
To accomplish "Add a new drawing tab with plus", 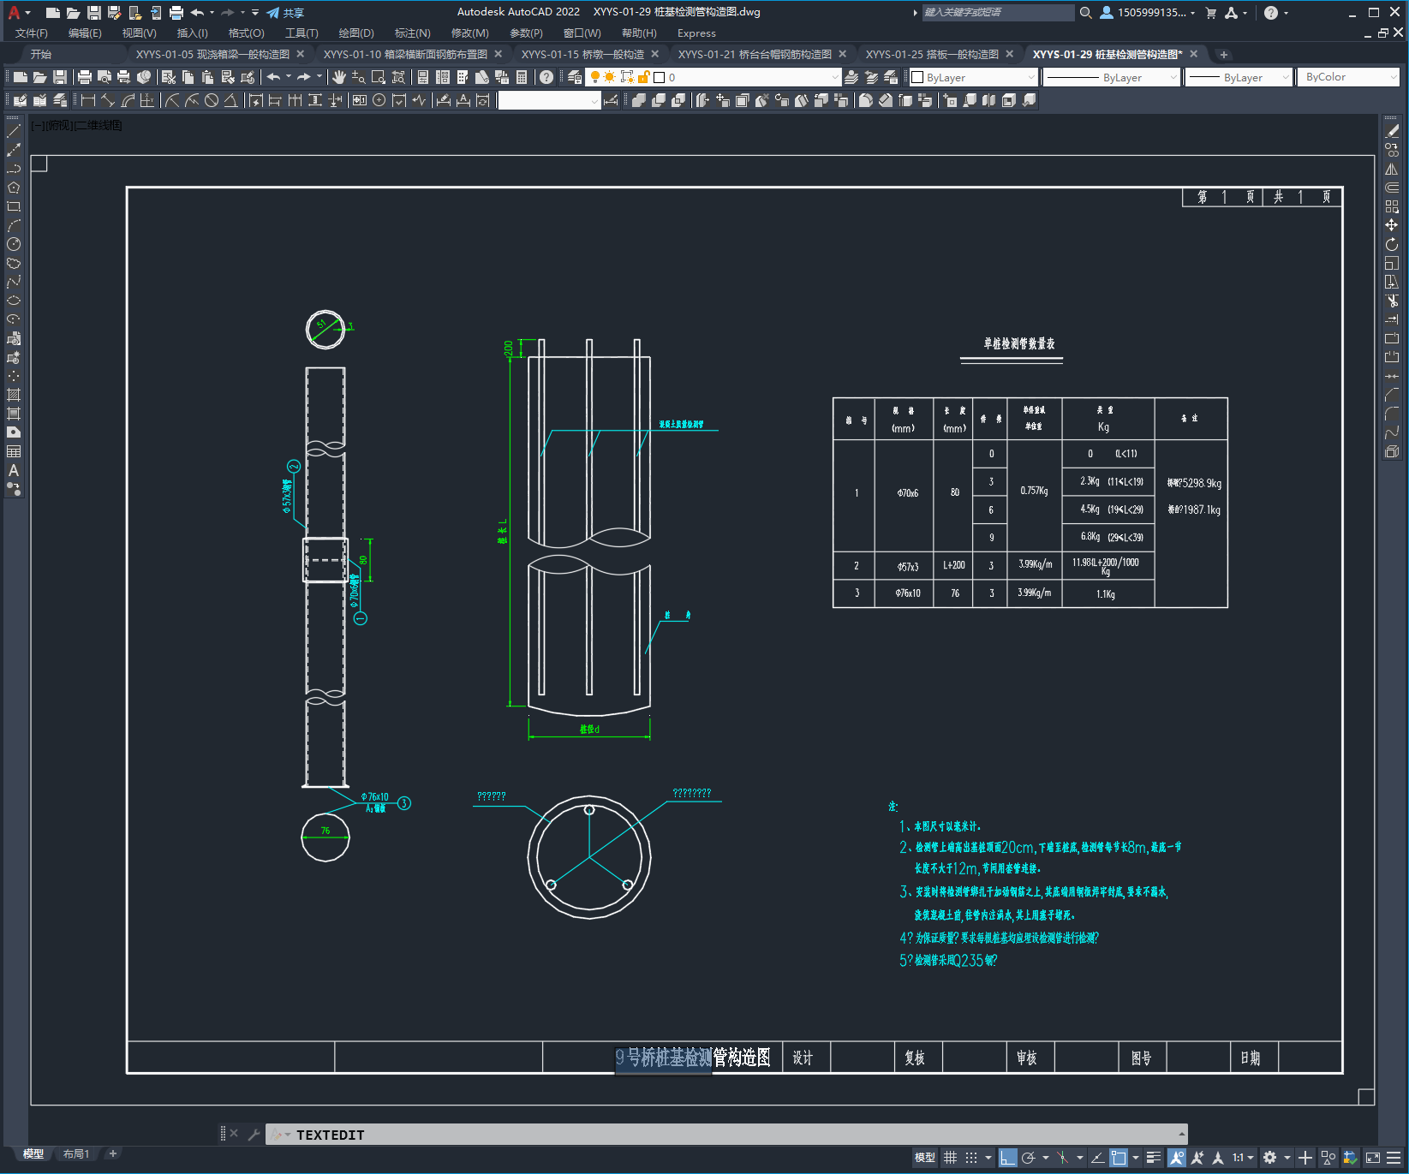I will [1224, 55].
